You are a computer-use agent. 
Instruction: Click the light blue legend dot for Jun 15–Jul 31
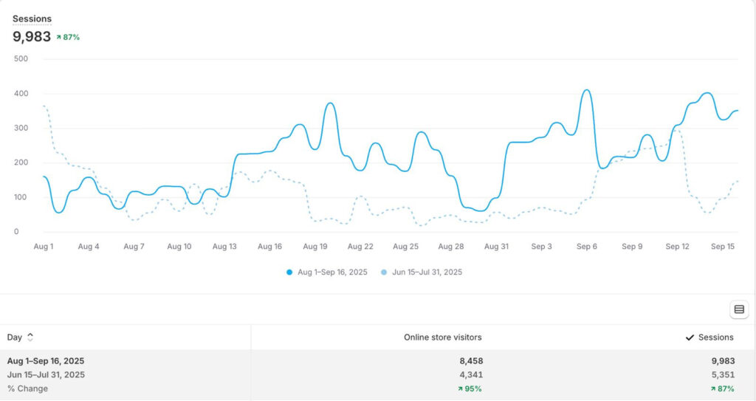[x=384, y=273]
